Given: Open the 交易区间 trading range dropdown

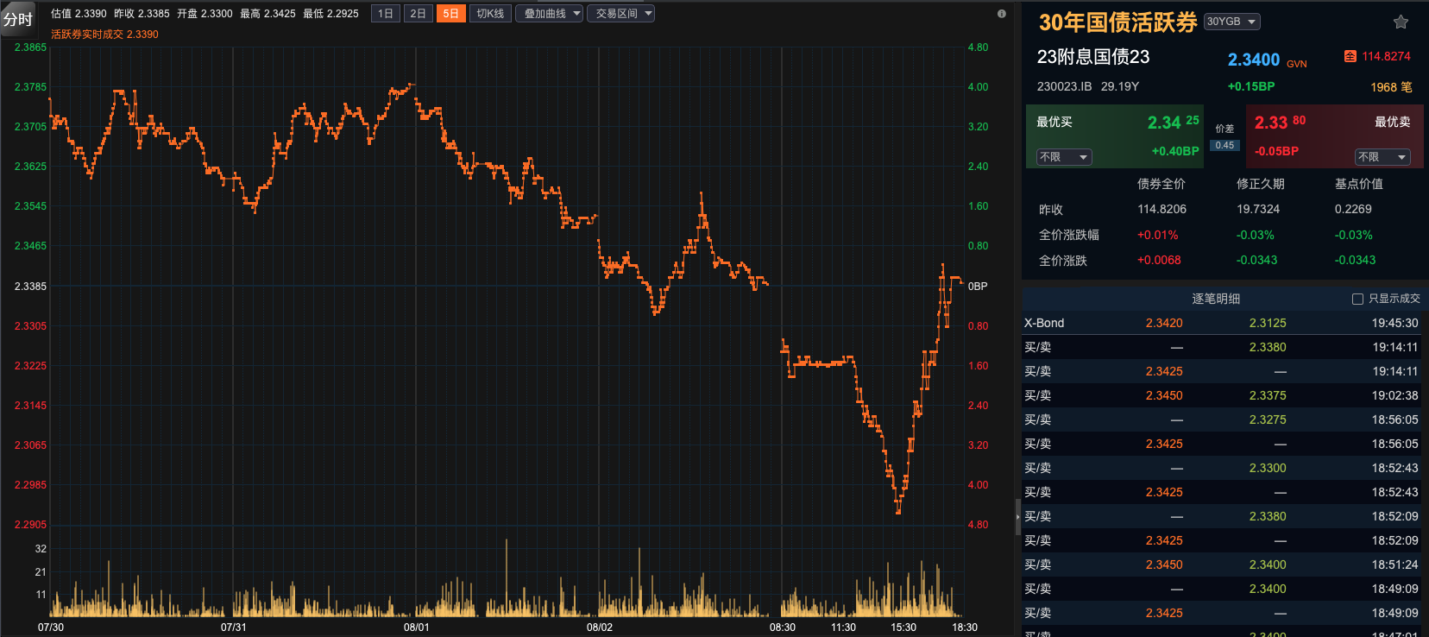Looking at the screenshot, I should [620, 14].
